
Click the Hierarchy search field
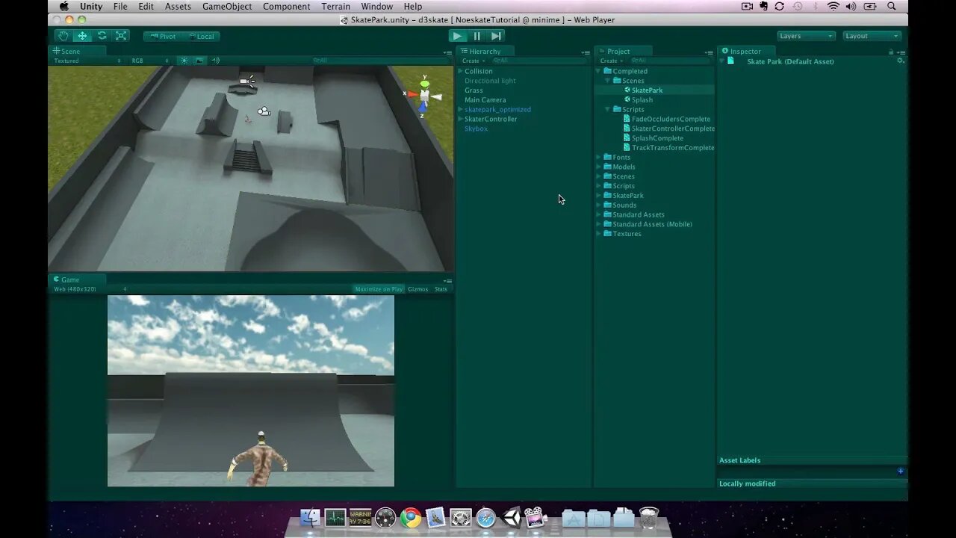pos(539,61)
